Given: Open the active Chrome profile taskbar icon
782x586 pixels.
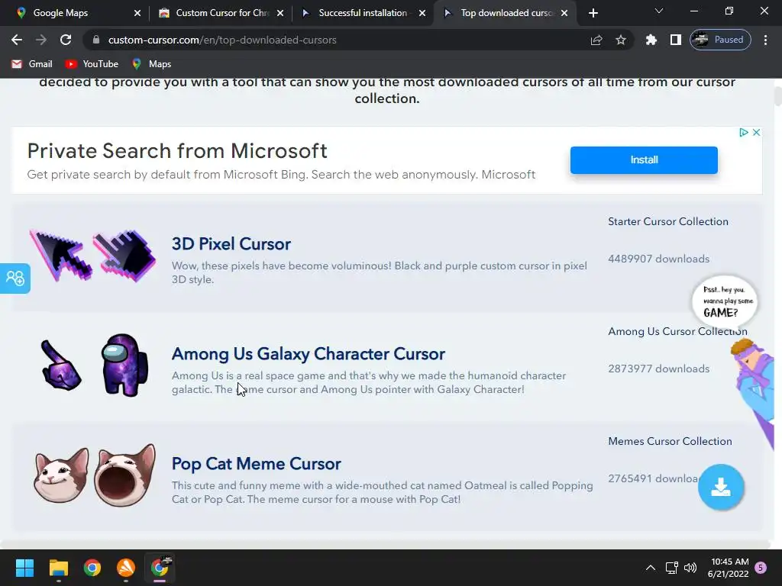Looking at the screenshot, I should click(x=160, y=568).
